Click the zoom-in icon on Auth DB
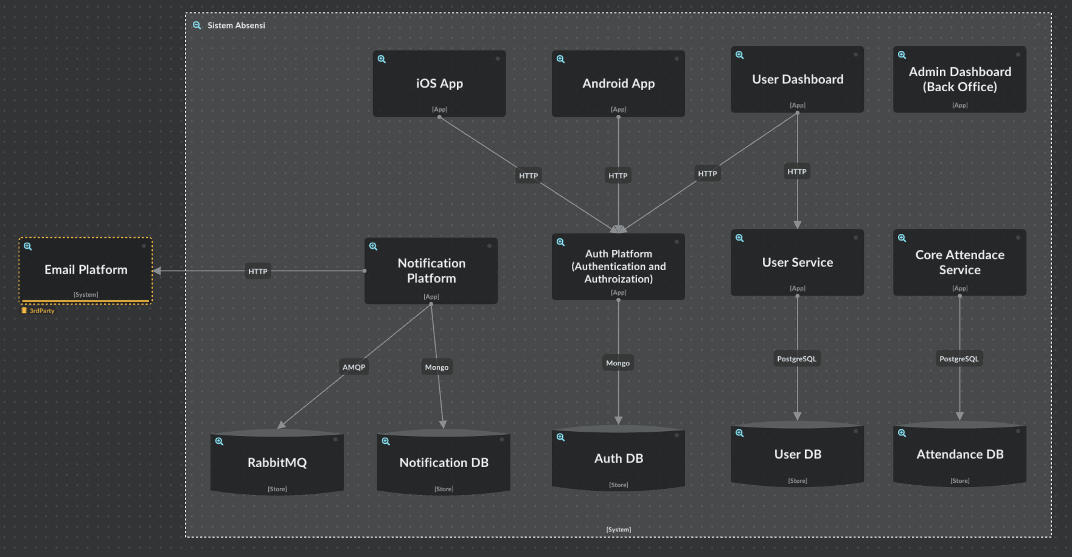Image resolution: width=1072 pixels, height=557 pixels. pyautogui.click(x=560, y=436)
